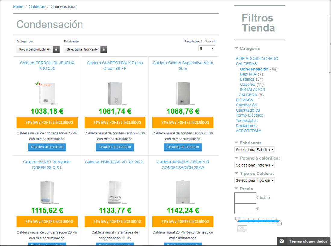Collapse the Fabricante filter section triangle
Viewport: 331px width, 246px height.
click(x=237, y=143)
